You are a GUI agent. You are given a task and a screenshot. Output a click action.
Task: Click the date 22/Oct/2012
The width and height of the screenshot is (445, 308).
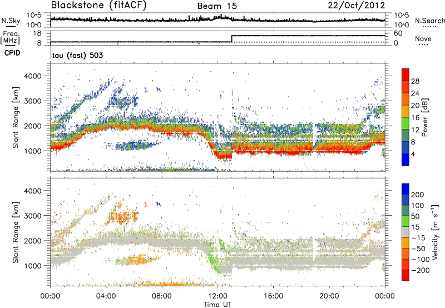(x=357, y=6)
